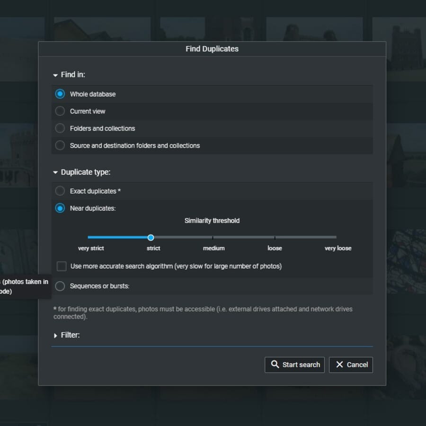This screenshot has height=426, width=426.
Task: Expand the Filter section
Action: (55, 335)
